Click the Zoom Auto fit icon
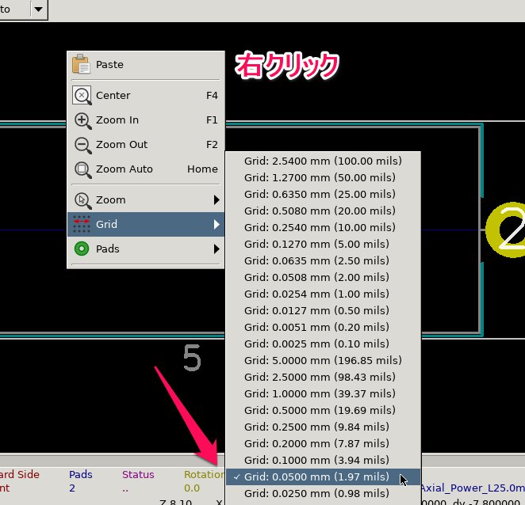Screen dimensions: 525x505 coord(82,169)
